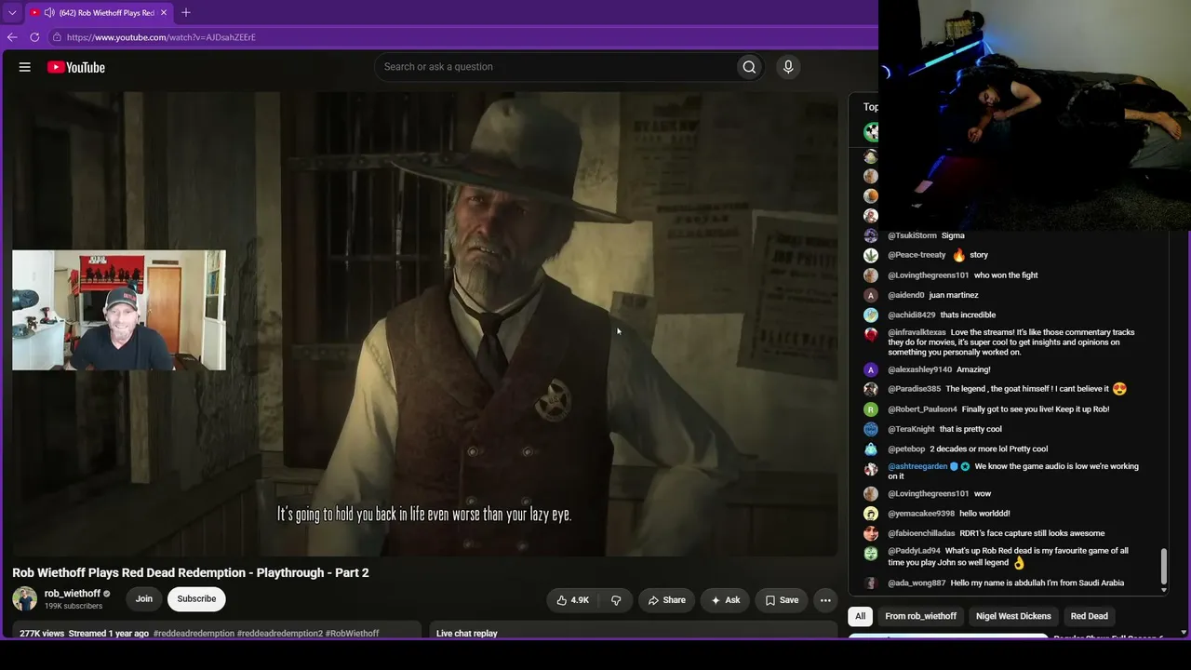Select the 'Nigel West Dickens' chip
The width and height of the screenshot is (1191, 670).
tap(1013, 616)
